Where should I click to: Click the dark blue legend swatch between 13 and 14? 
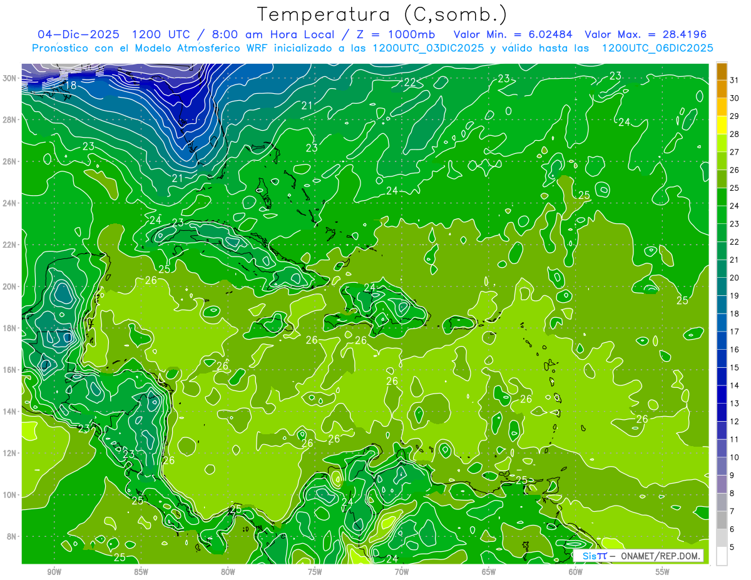722,394
